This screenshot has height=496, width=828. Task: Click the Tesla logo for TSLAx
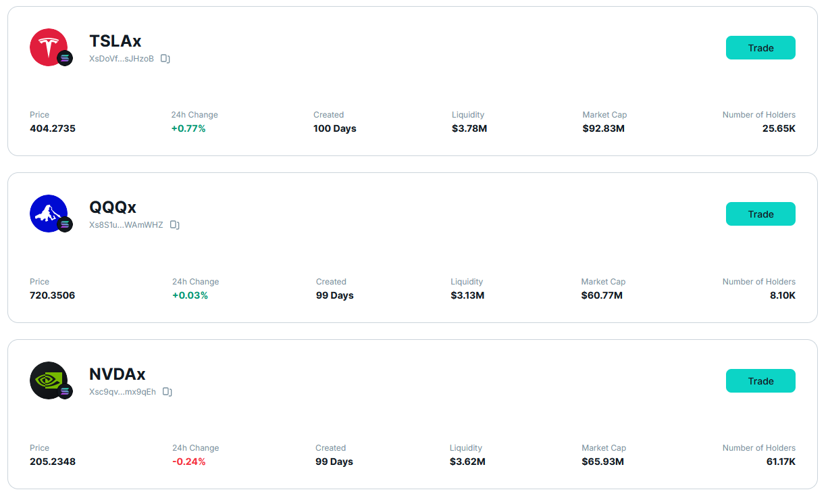coord(49,47)
